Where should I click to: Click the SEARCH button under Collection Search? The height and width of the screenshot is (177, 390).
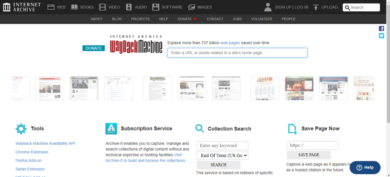click(218, 165)
